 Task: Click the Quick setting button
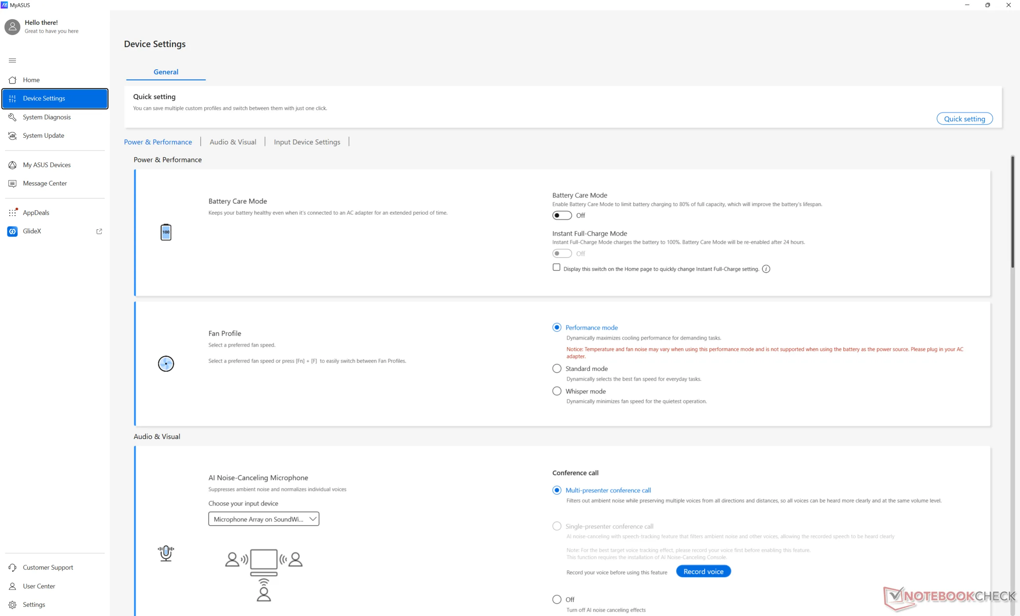964,119
